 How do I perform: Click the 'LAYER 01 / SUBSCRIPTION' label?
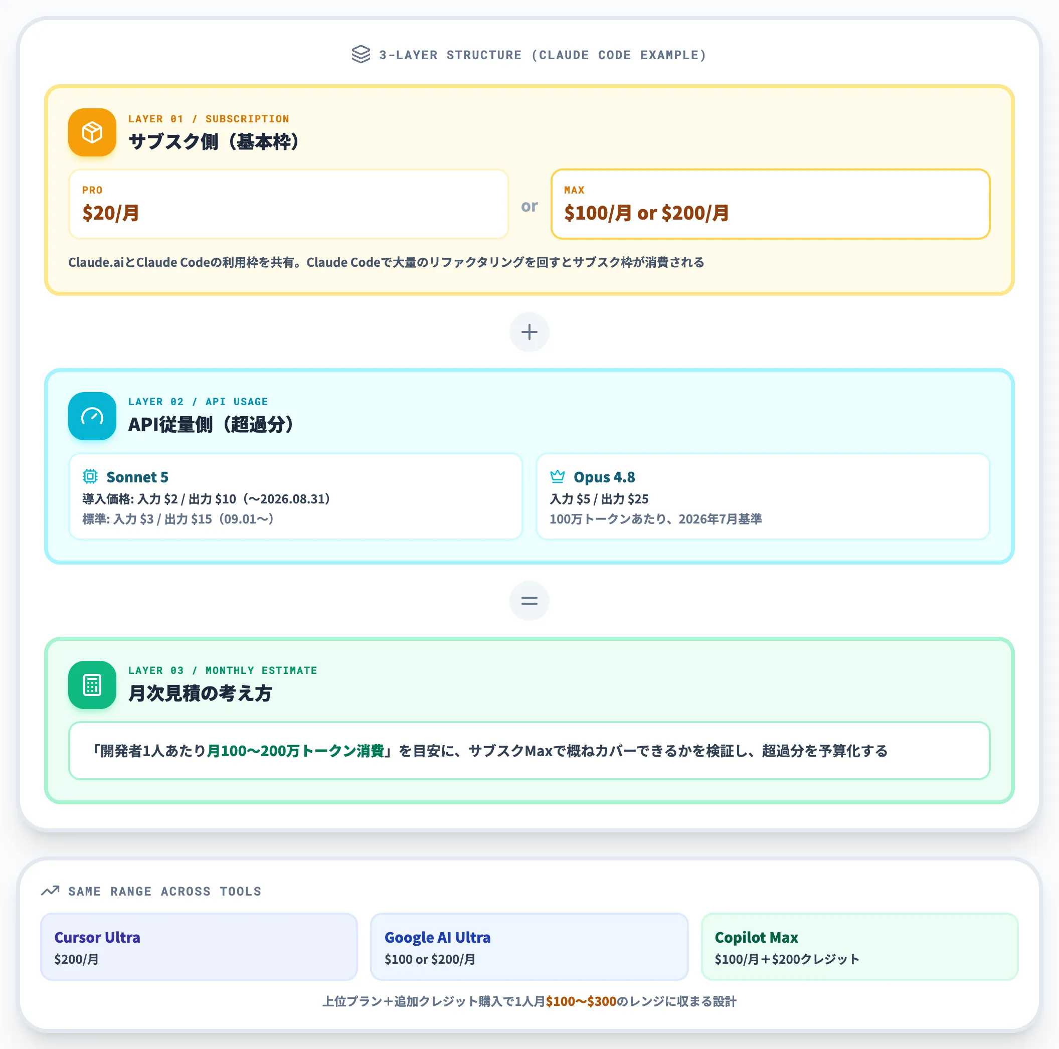pos(208,119)
